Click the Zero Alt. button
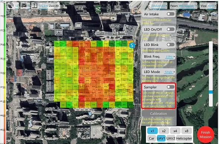219x144 pixels. click(x=54, y=6)
